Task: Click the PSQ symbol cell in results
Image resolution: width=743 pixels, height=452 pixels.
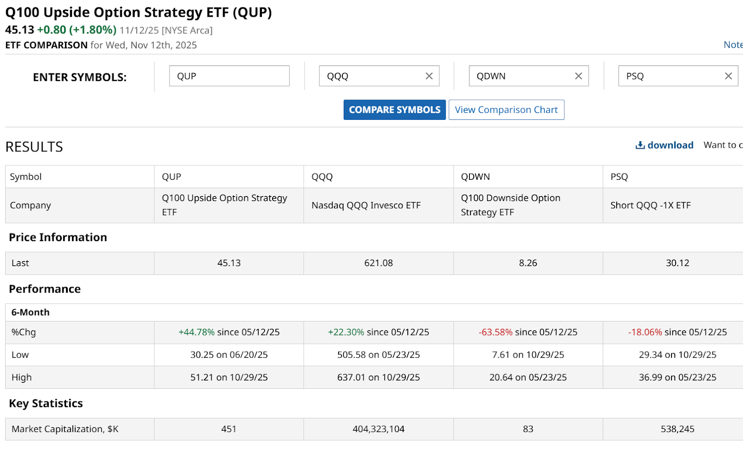Action: pyautogui.click(x=619, y=177)
